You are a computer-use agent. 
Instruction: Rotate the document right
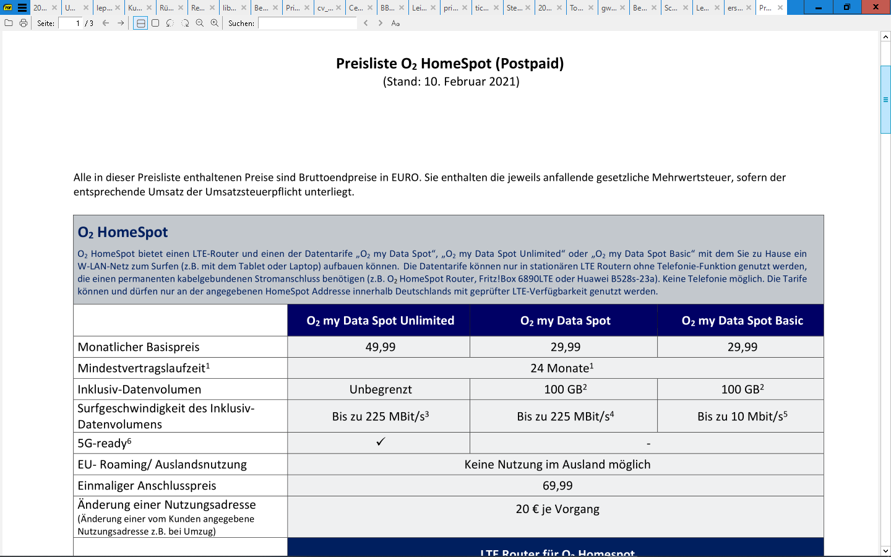tap(185, 23)
